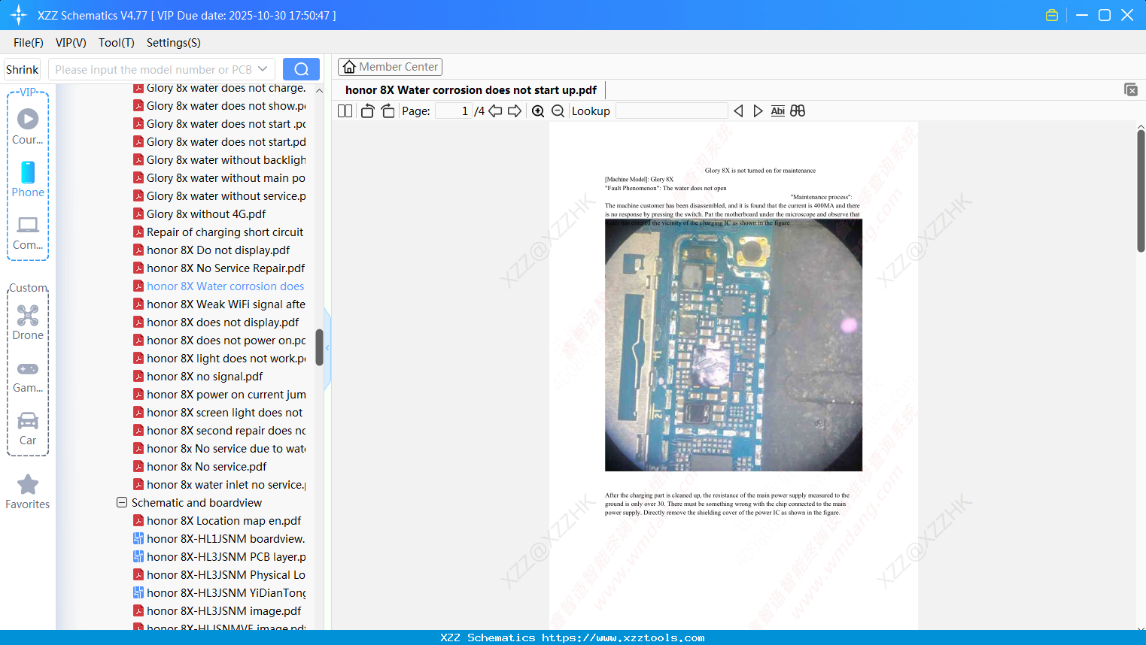Jump to next Lookup result

point(758,111)
